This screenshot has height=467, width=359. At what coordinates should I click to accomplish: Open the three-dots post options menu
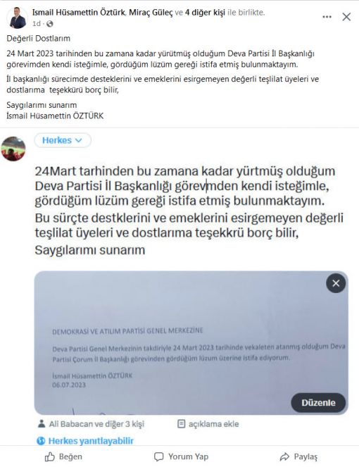327,17
